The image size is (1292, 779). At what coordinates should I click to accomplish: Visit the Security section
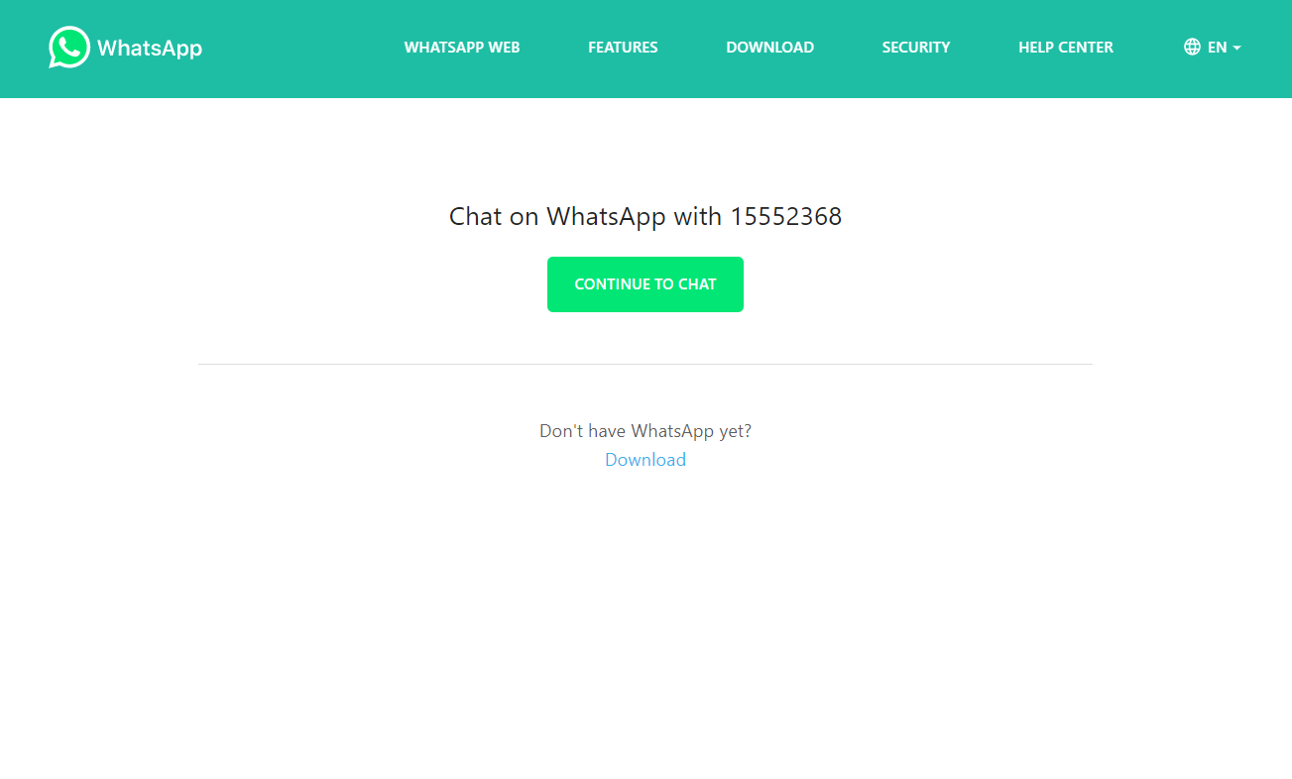coord(916,48)
